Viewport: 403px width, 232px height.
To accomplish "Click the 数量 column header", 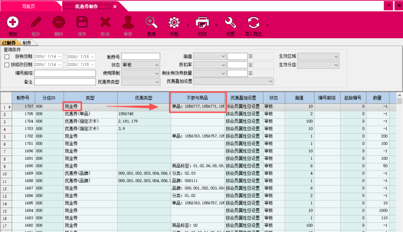I will 377,98.
